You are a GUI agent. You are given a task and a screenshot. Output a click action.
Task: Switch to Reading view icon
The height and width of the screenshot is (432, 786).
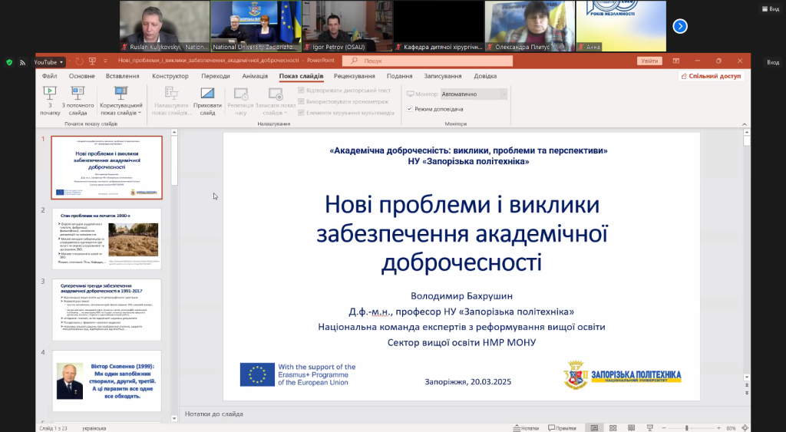tap(631, 428)
